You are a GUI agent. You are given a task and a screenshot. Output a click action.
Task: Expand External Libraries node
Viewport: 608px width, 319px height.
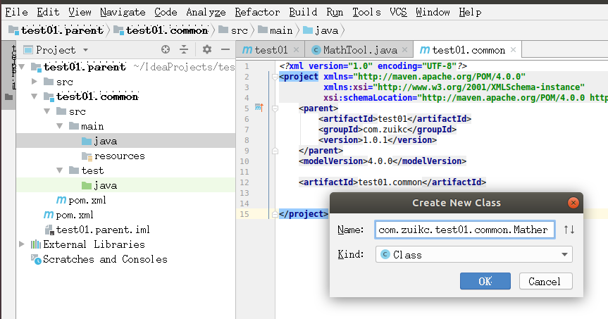click(22, 244)
